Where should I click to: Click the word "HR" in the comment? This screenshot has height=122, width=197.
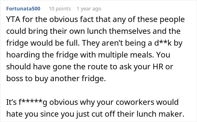(158, 67)
